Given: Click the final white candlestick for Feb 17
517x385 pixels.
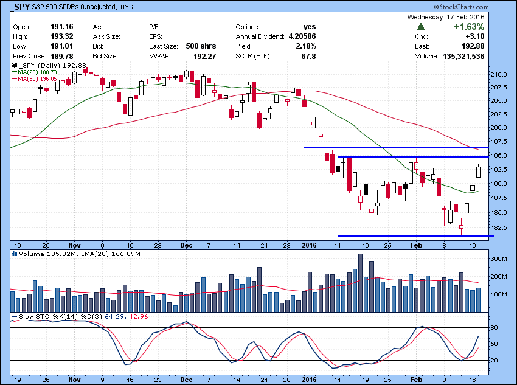Looking at the screenshot, I should (x=479, y=172).
